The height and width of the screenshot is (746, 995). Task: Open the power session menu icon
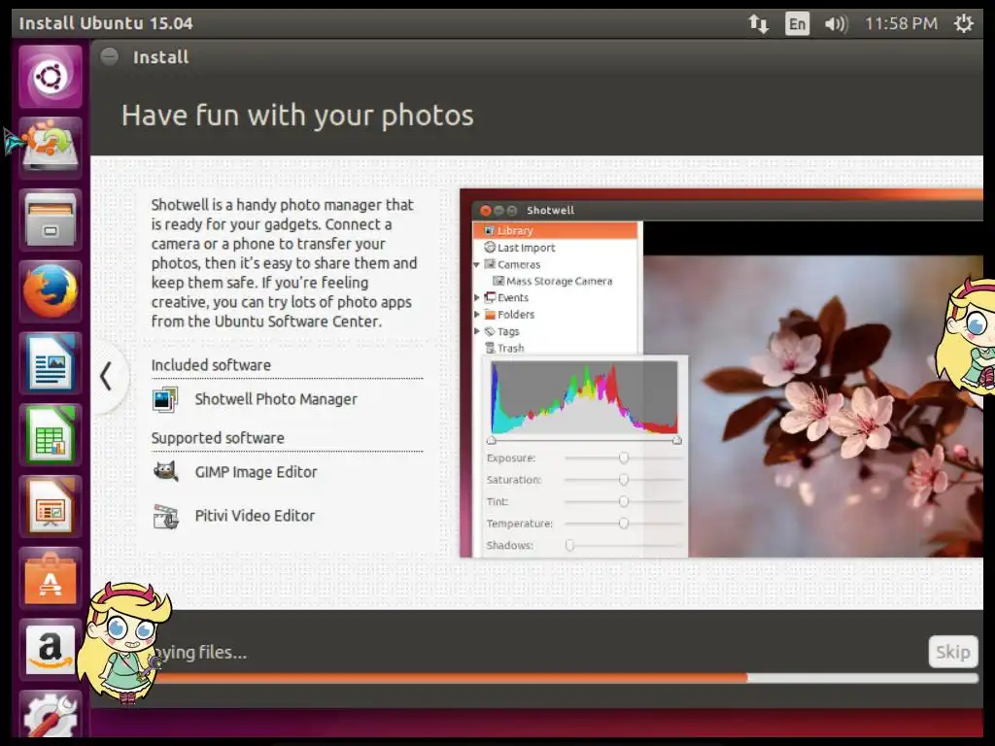[963, 24]
